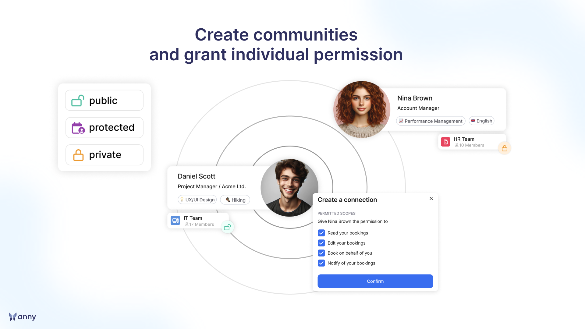Click the UX/UI Design tag

click(197, 200)
